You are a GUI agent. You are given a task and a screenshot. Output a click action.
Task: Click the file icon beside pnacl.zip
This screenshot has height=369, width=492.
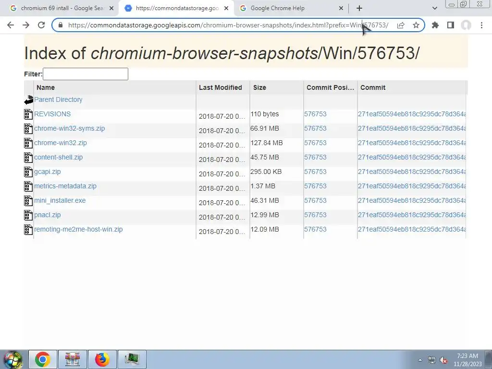(x=28, y=215)
